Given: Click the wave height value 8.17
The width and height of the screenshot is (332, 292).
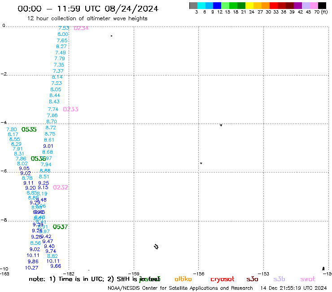Looking at the screenshot, I should click(x=13, y=134).
